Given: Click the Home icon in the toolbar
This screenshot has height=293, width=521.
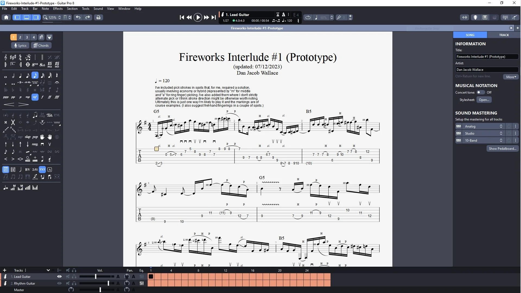Looking at the screenshot, I should click(x=6, y=17).
